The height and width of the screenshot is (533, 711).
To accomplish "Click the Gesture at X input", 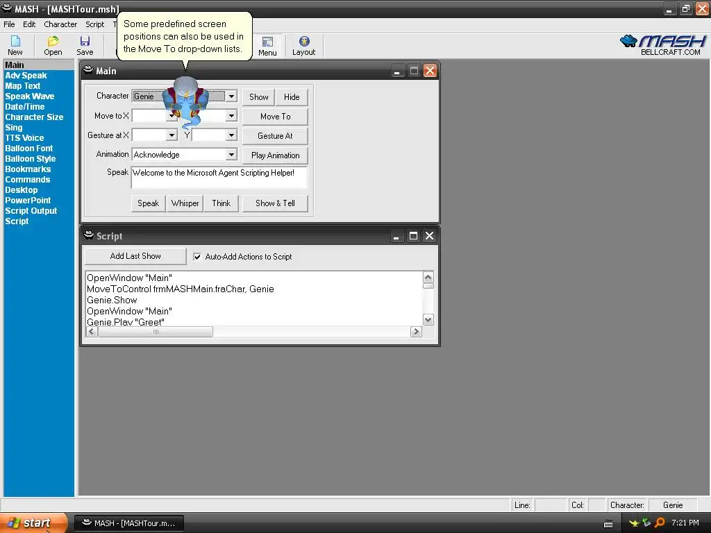I will (149, 135).
